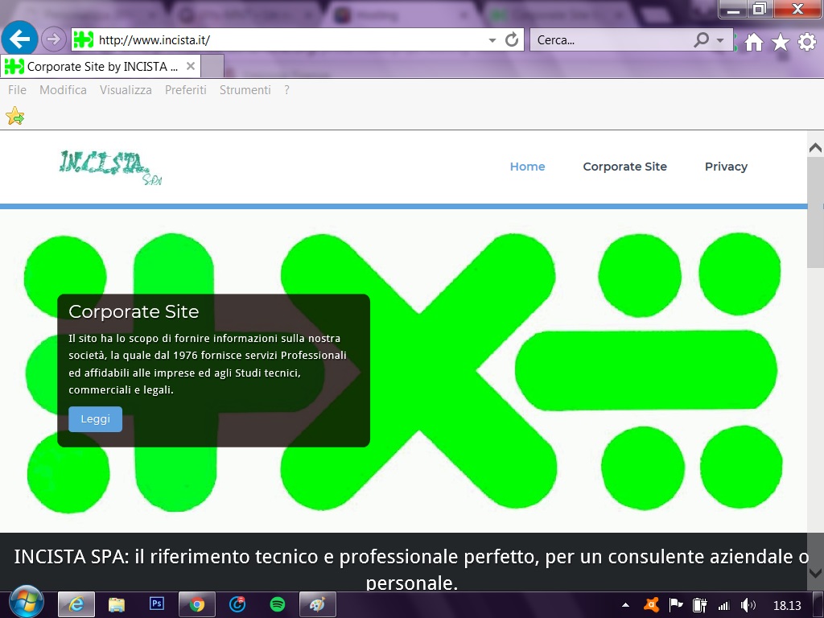Click the blue Leggi button
824x618 pixels.
point(95,418)
